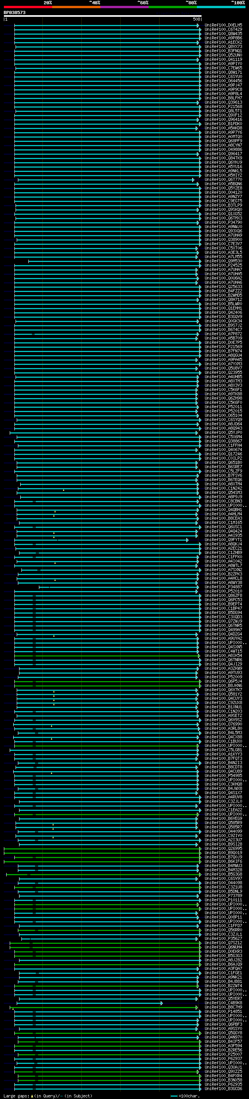Open UniRef100_A3FQA7 entry

(x=223, y=968)
